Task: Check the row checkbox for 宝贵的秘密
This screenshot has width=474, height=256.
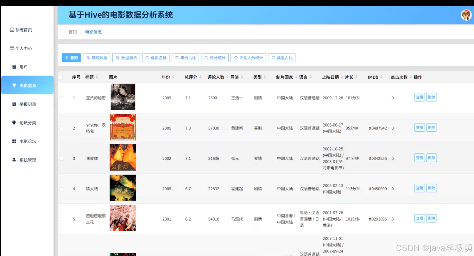Action: click(61, 98)
